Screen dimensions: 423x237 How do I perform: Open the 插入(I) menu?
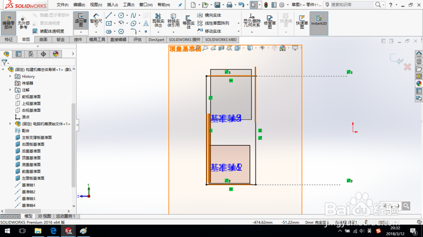[x=112, y=5]
